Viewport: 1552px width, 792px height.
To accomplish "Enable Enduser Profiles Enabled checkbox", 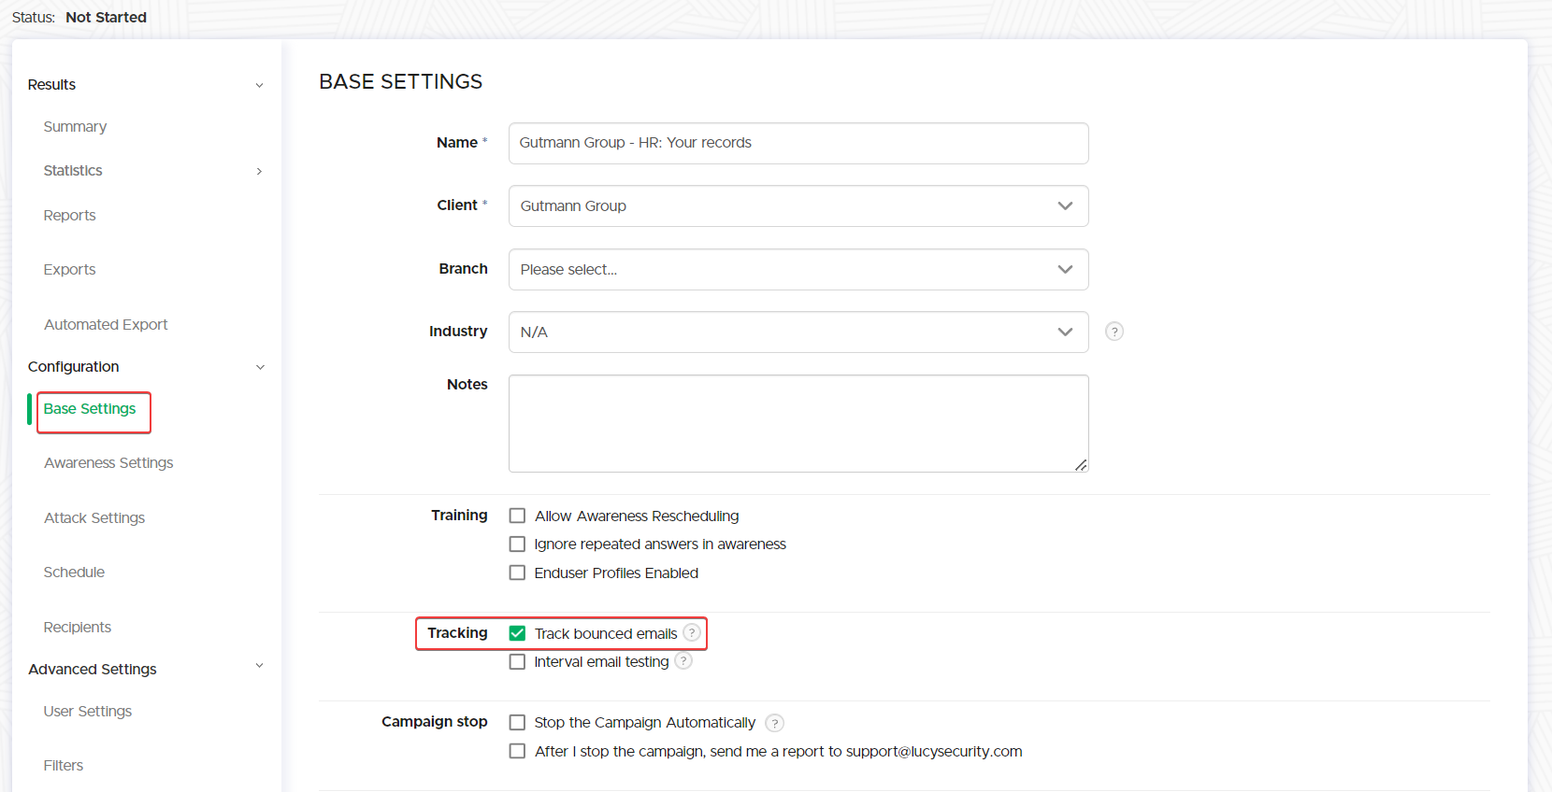I will [x=517, y=573].
